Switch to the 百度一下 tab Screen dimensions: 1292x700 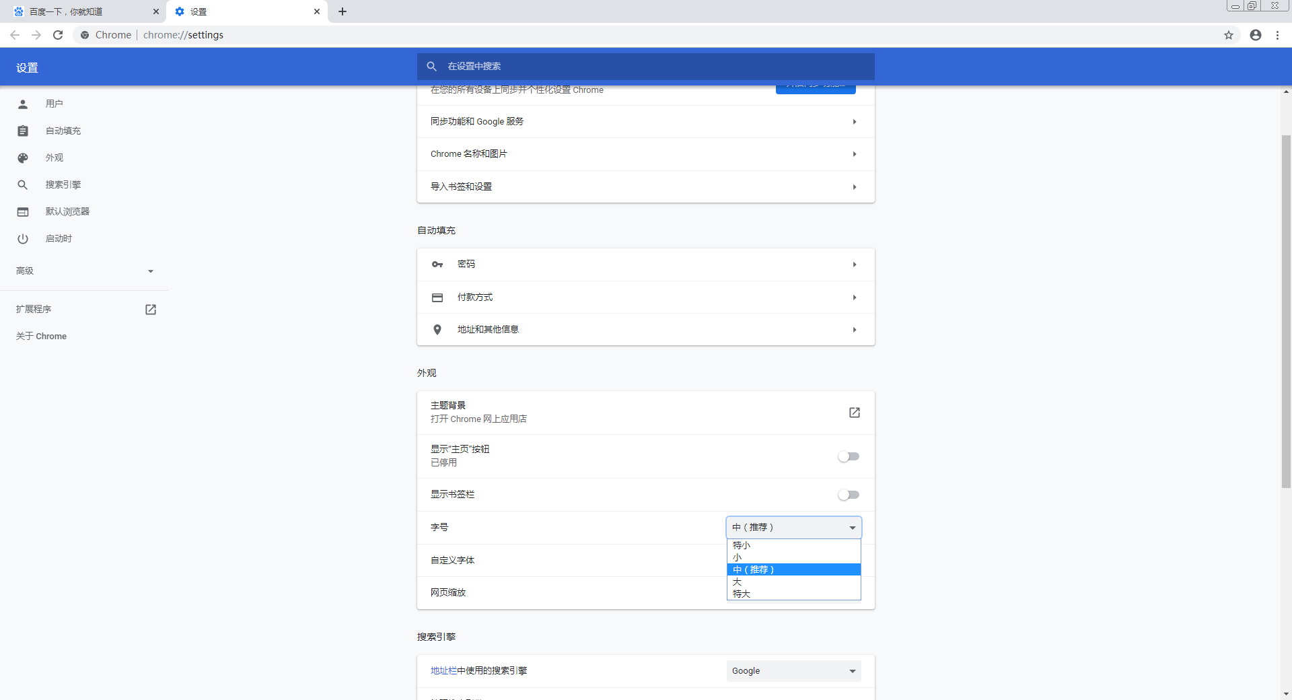pyautogui.click(x=81, y=11)
